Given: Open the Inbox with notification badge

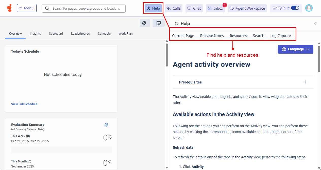Looking at the screenshot, I should [215, 8].
